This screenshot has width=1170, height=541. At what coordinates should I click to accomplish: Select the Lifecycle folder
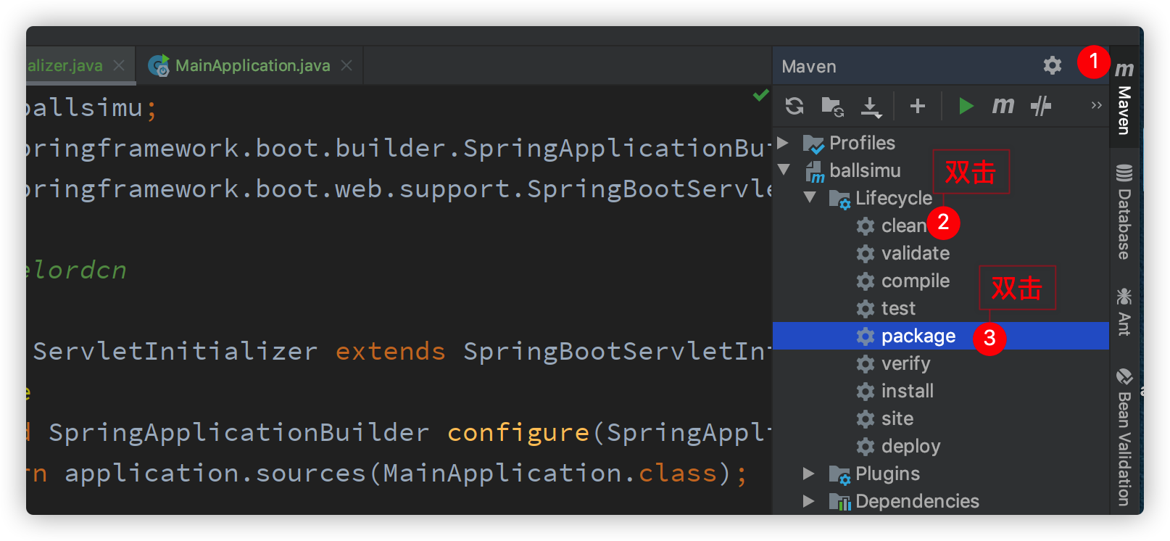tap(894, 198)
